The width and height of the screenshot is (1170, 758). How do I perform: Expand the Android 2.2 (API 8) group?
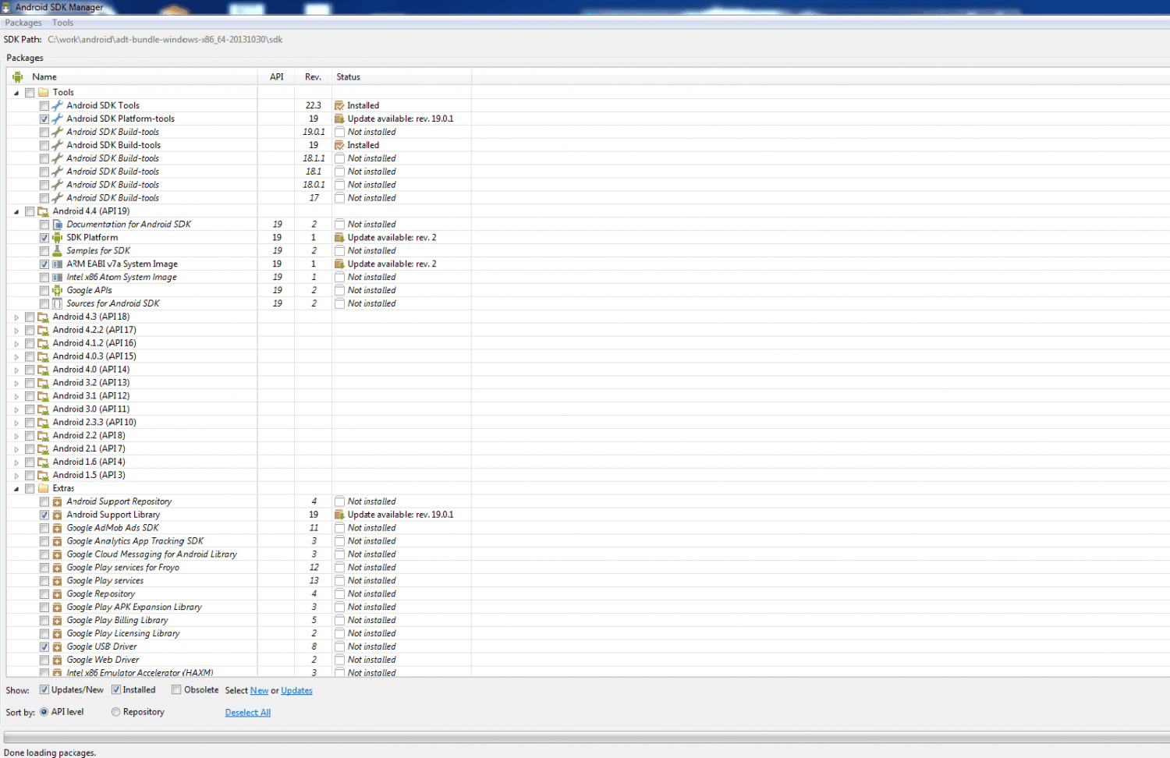(x=16, y=436)
